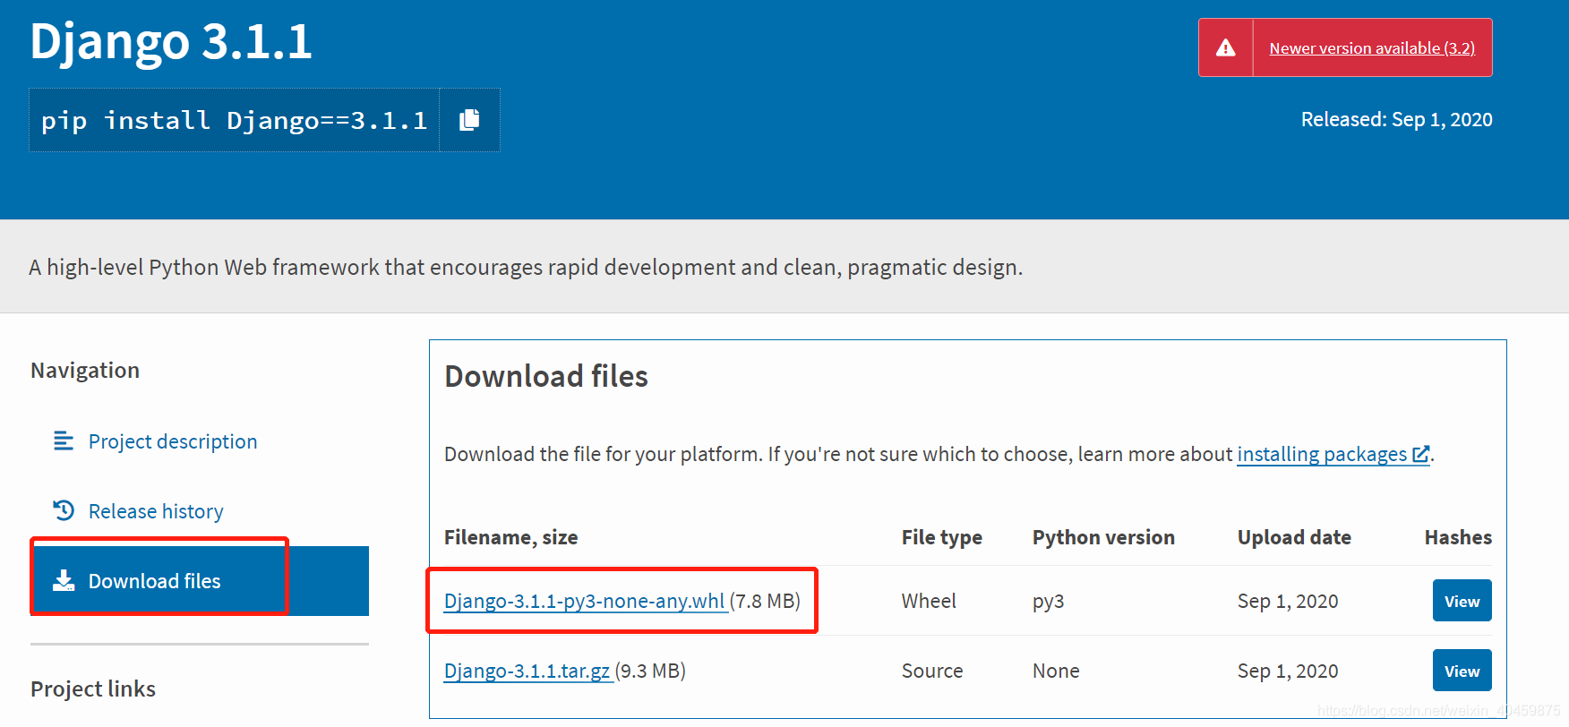Click the Upload date column header
The image size is (1569, 727).
(1294, 537)
